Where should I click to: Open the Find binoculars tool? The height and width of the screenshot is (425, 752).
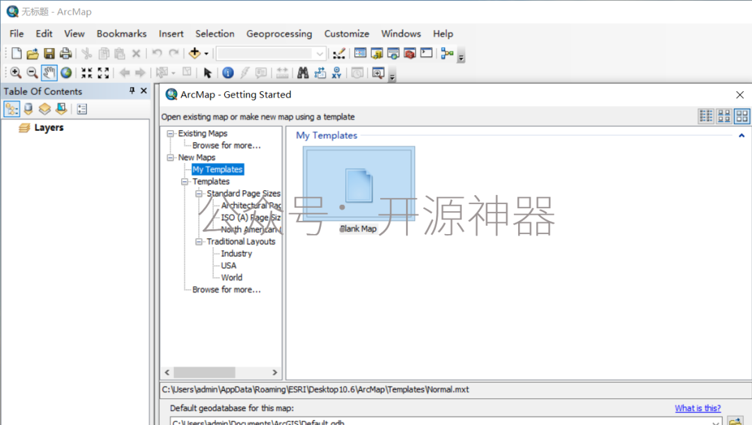pyautogui.click(x=303, y=73)
